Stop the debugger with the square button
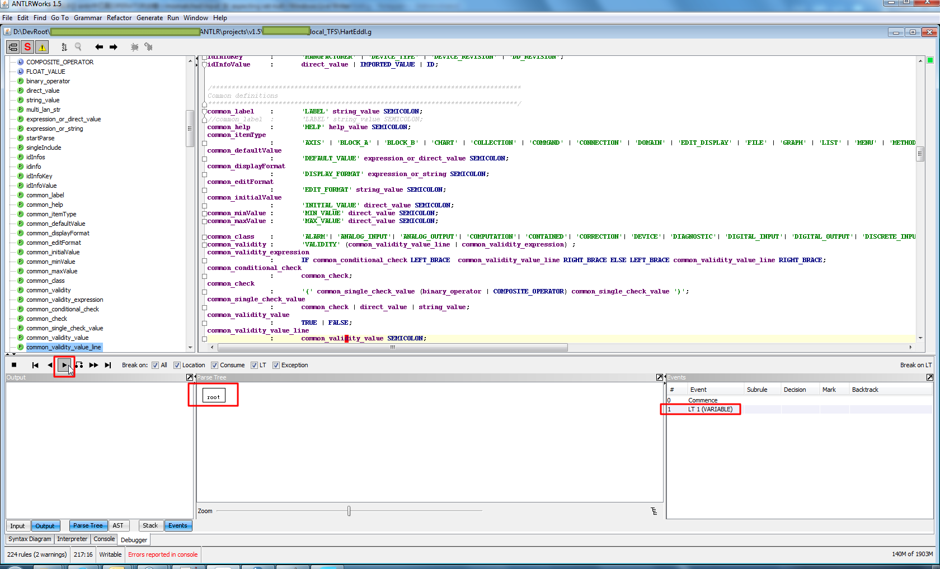 pyautogui.click(x=14, y=365)
